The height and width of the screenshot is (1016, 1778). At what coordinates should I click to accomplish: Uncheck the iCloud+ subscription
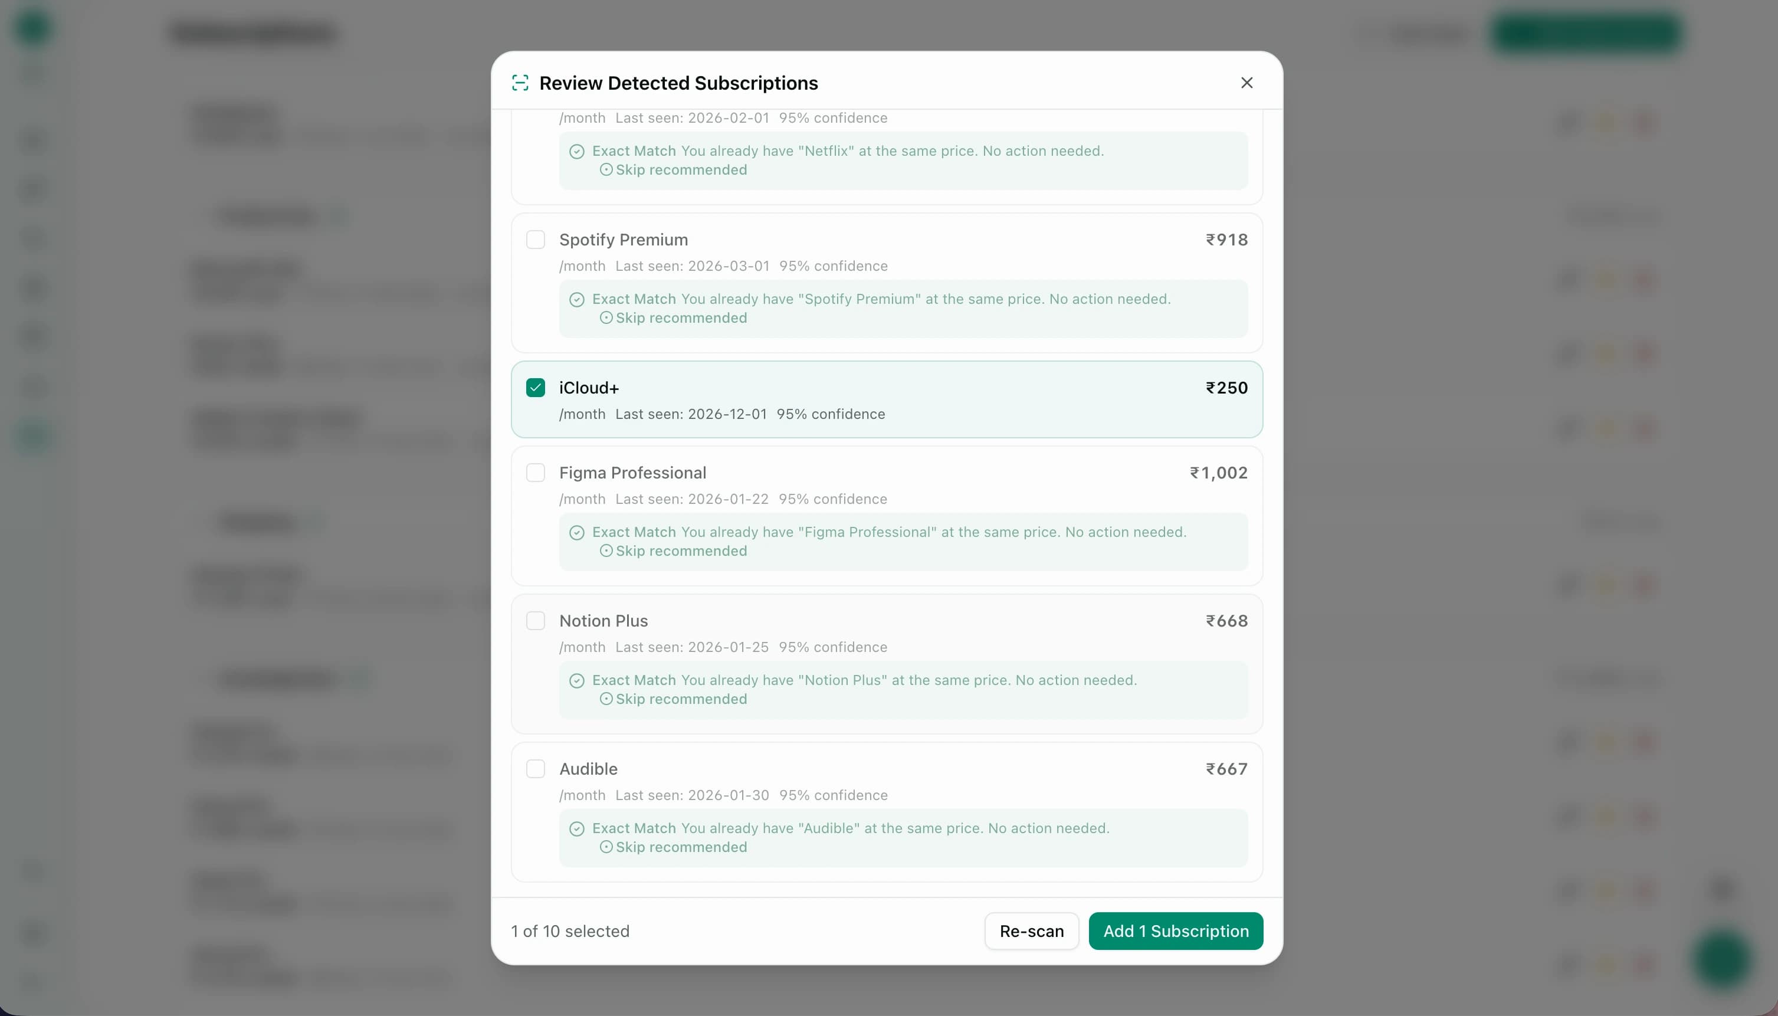(535, 386)
